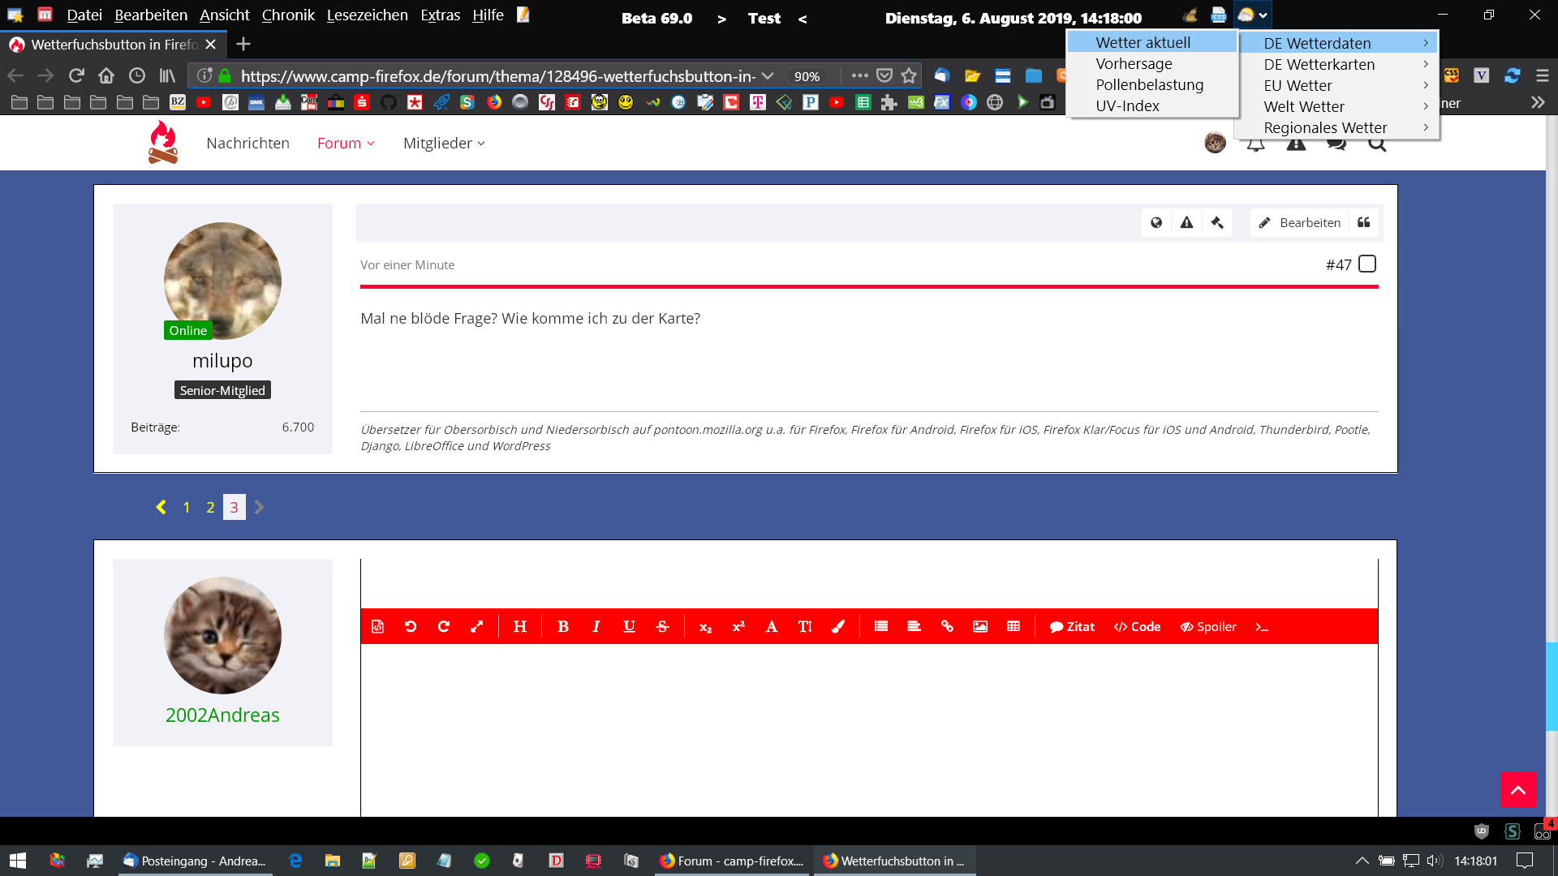Insert an image via editor toolbar
The height and width of the screenshot is (876, 1558).
(980, 626)
